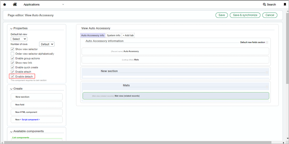Screen dimensions: 289x144
Task: Enable Order view selector alphabetically
Action: 12,54
